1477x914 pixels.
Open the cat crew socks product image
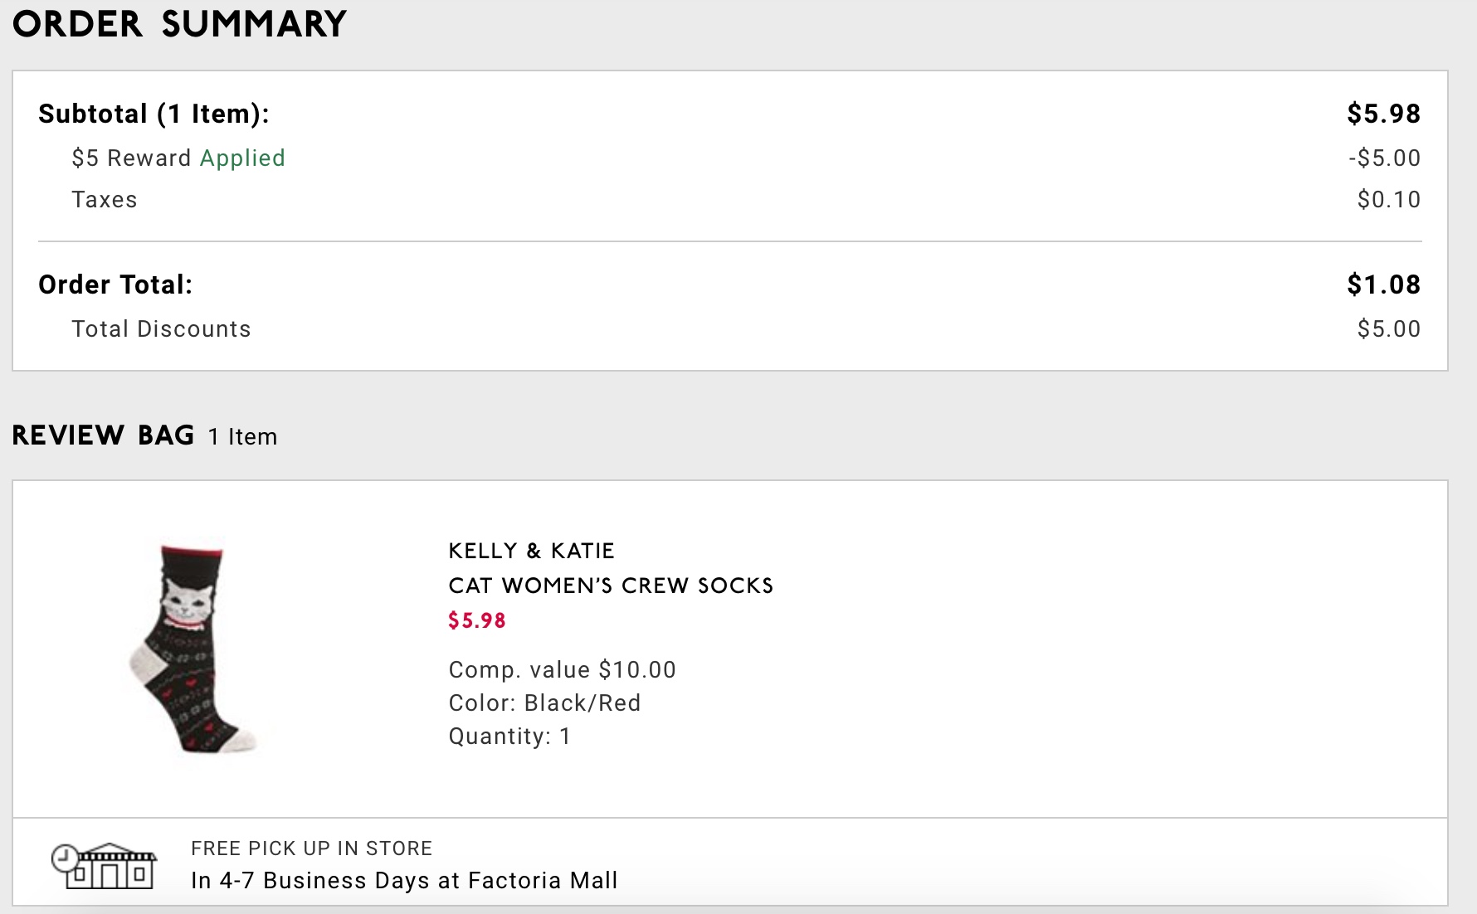(x=193, y=648)
